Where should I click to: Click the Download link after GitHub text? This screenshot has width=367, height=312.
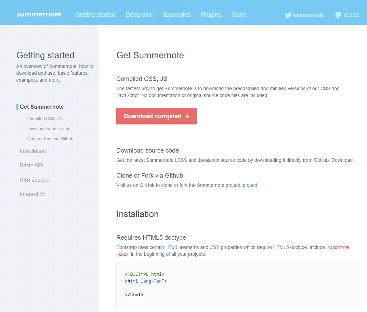coord(342,160)
